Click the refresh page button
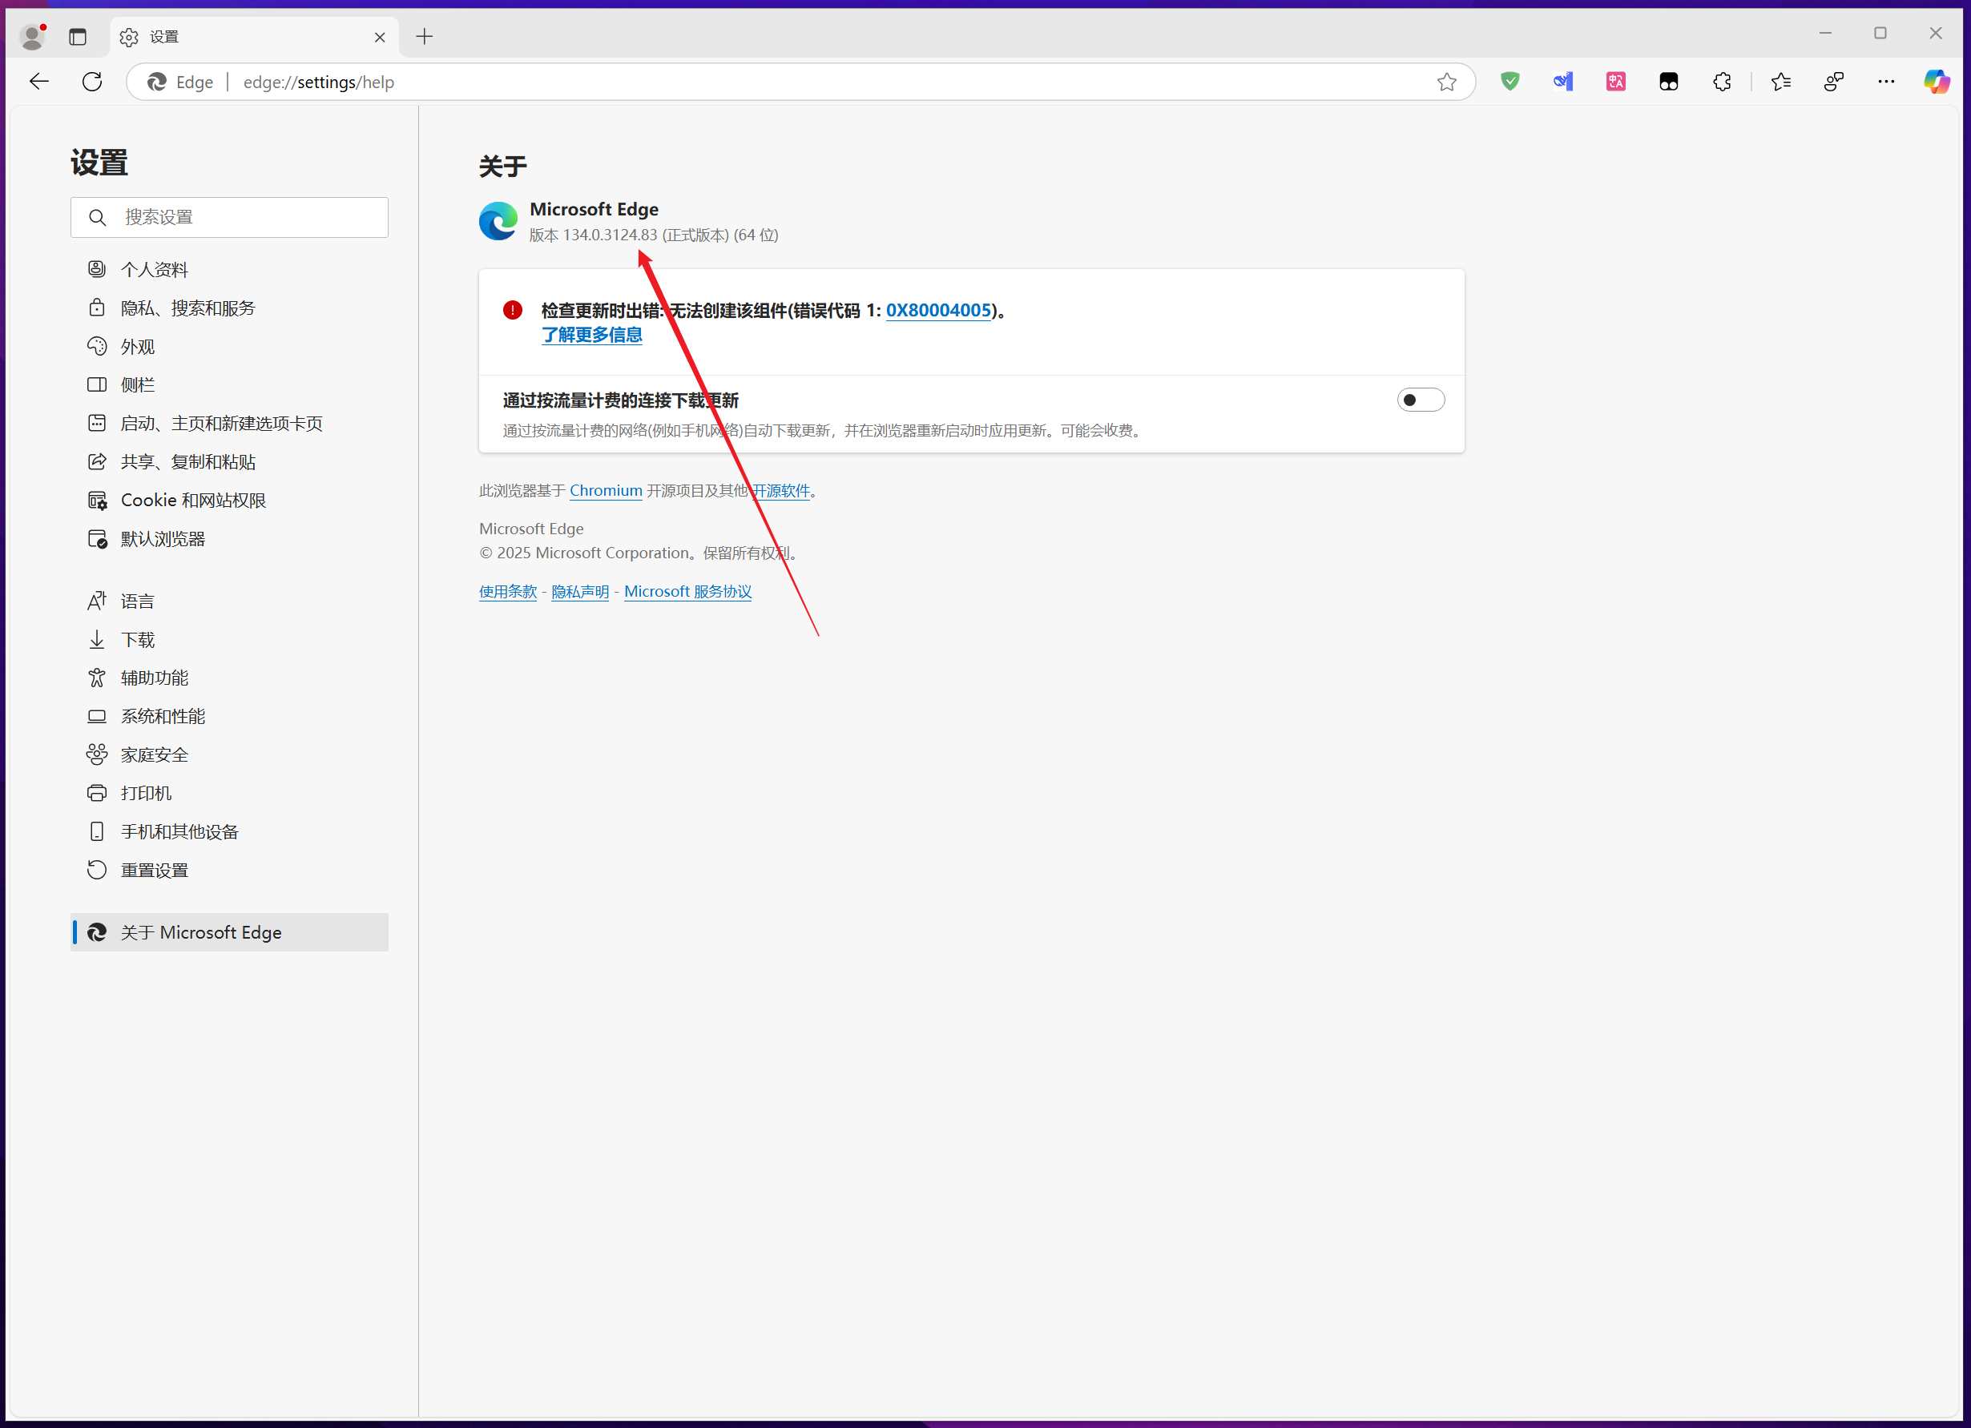 click(x=92, y=82)
